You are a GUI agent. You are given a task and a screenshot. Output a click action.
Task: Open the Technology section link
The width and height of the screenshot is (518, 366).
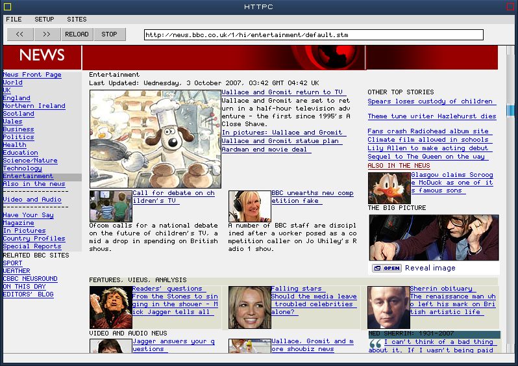tap(23, 168)
